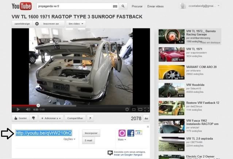Open the on-screen keyboard icon in search box

click(x=115, y=7)
